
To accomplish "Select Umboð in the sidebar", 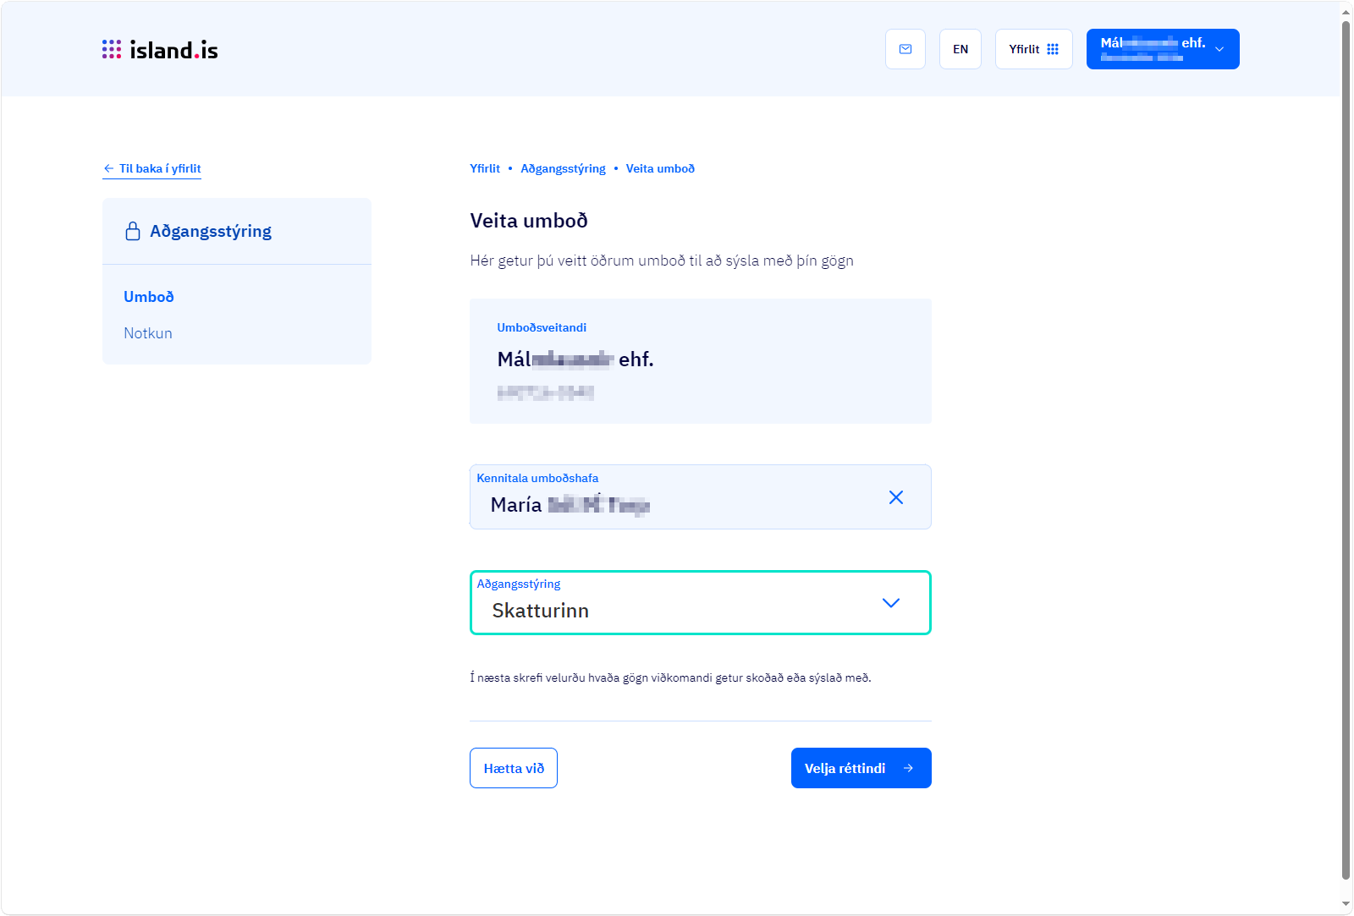I will tap(149, 297).
